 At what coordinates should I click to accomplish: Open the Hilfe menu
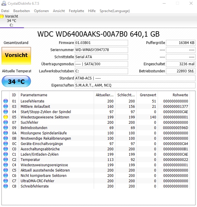point(92,11)
